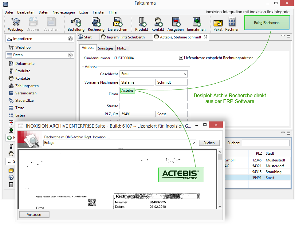Create a new Bestellung from toolbar

(76, 24)
